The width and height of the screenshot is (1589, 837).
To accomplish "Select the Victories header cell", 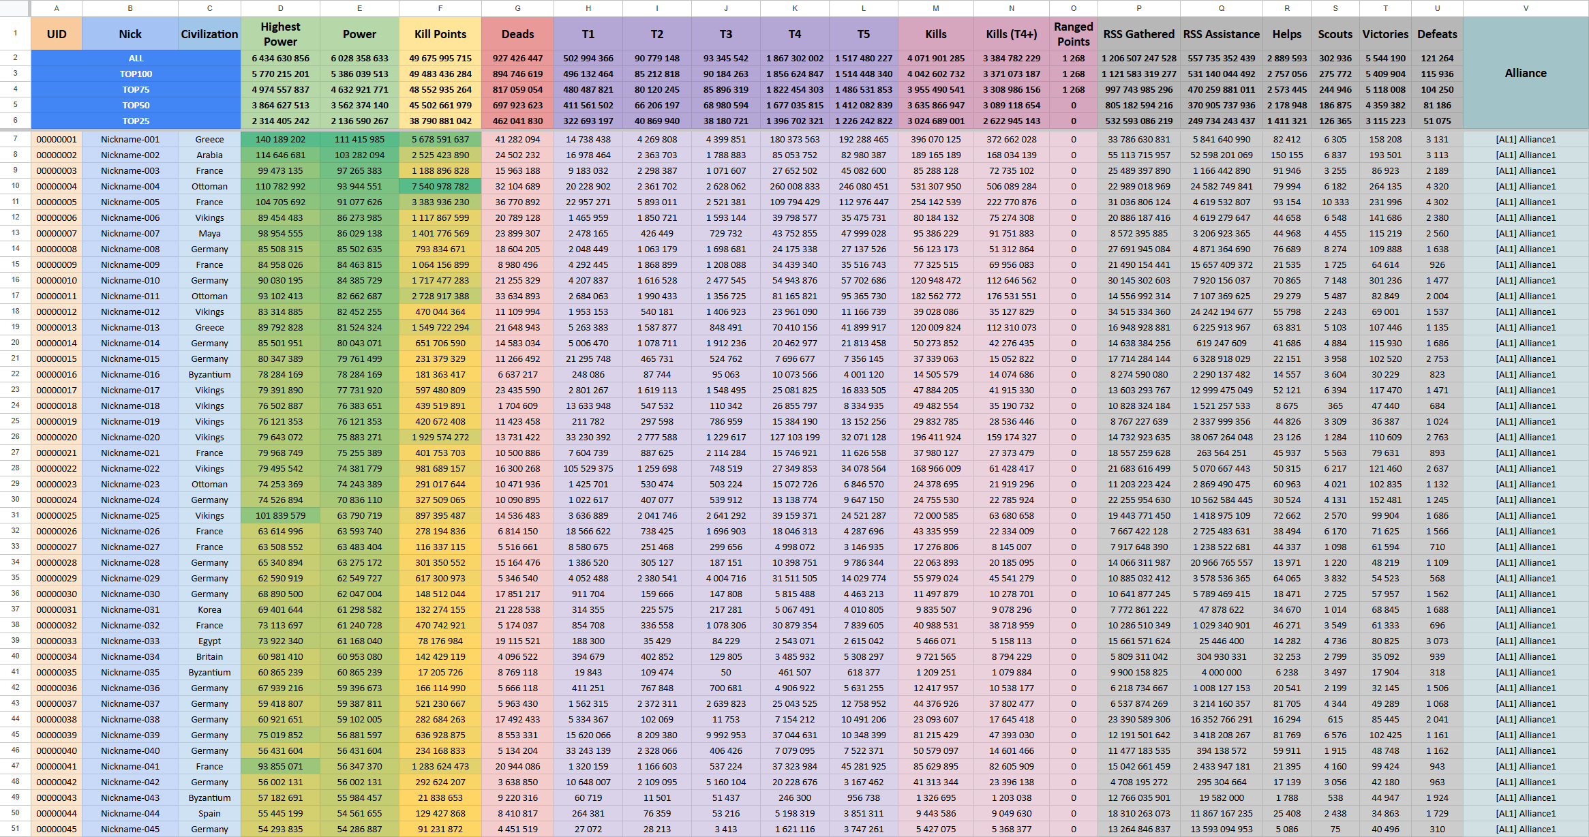I will pyautogui.click(x=1385, y=34).
